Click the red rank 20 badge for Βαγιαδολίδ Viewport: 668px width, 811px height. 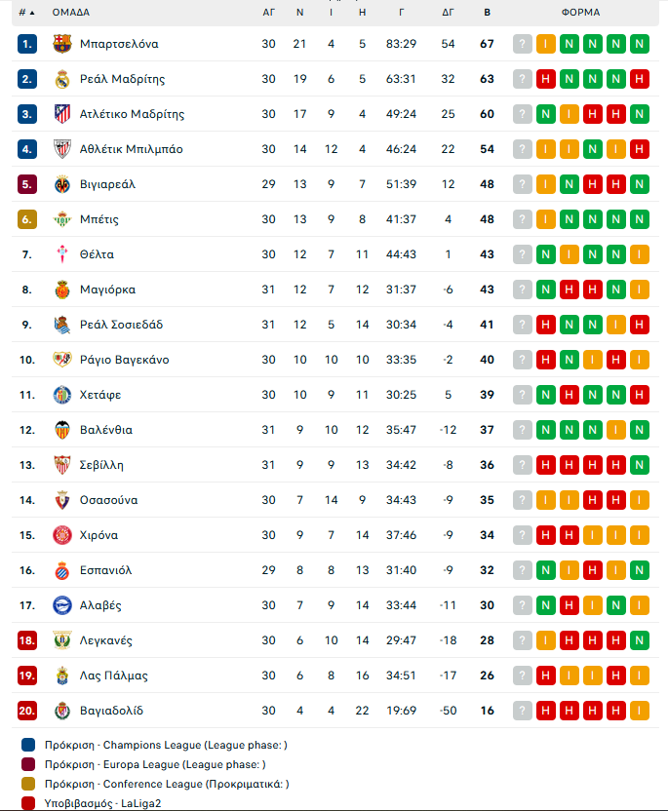click(x=27, y=711)
